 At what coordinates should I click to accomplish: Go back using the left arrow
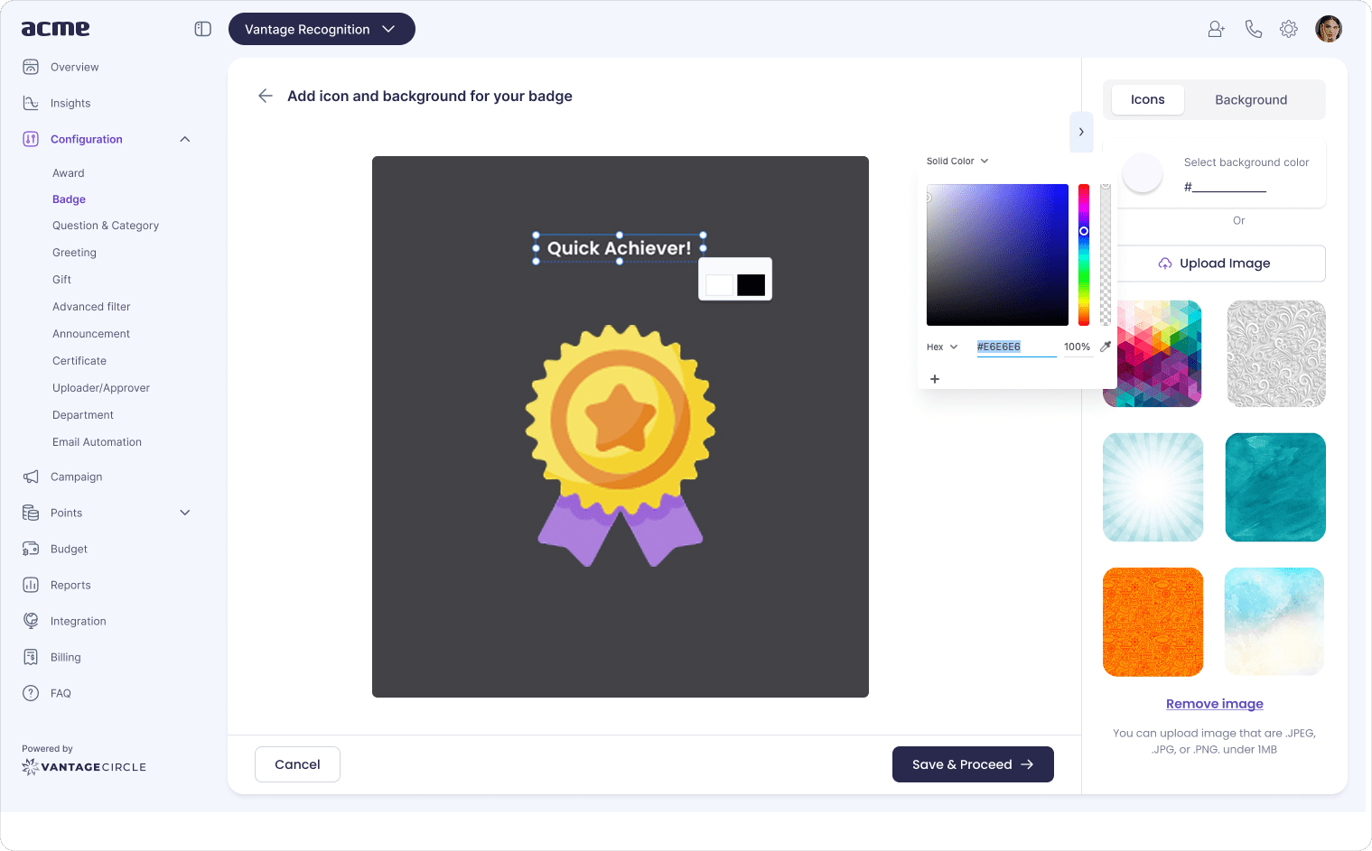[x=266, y=96]
